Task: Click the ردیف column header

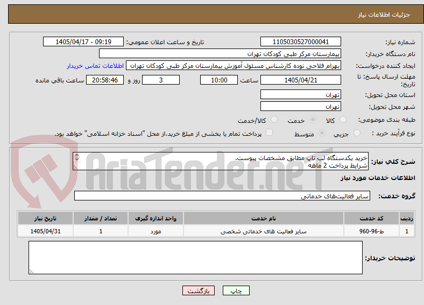Action: click(x=407, y=218)
